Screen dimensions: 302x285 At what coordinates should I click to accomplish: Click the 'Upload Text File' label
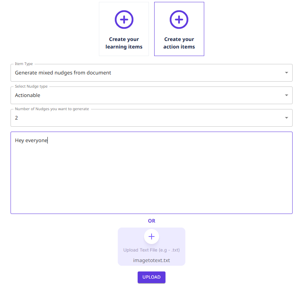[x=151, y=250]
